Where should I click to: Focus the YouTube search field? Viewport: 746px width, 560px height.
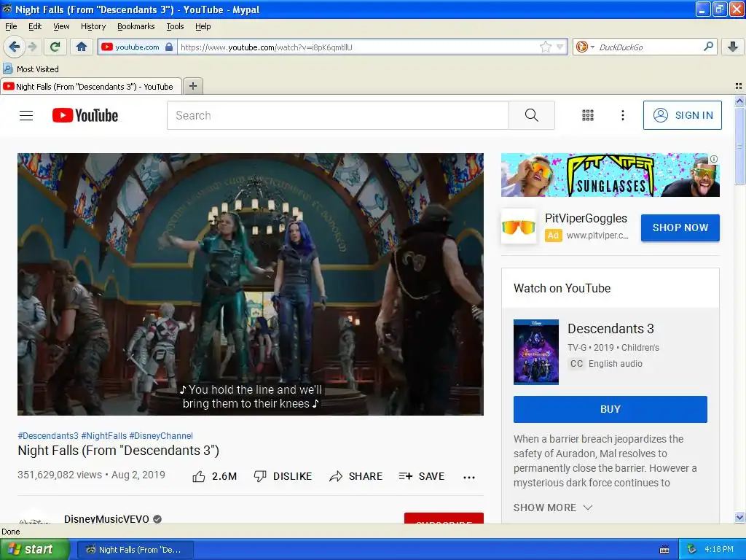(x=338, y=115)
